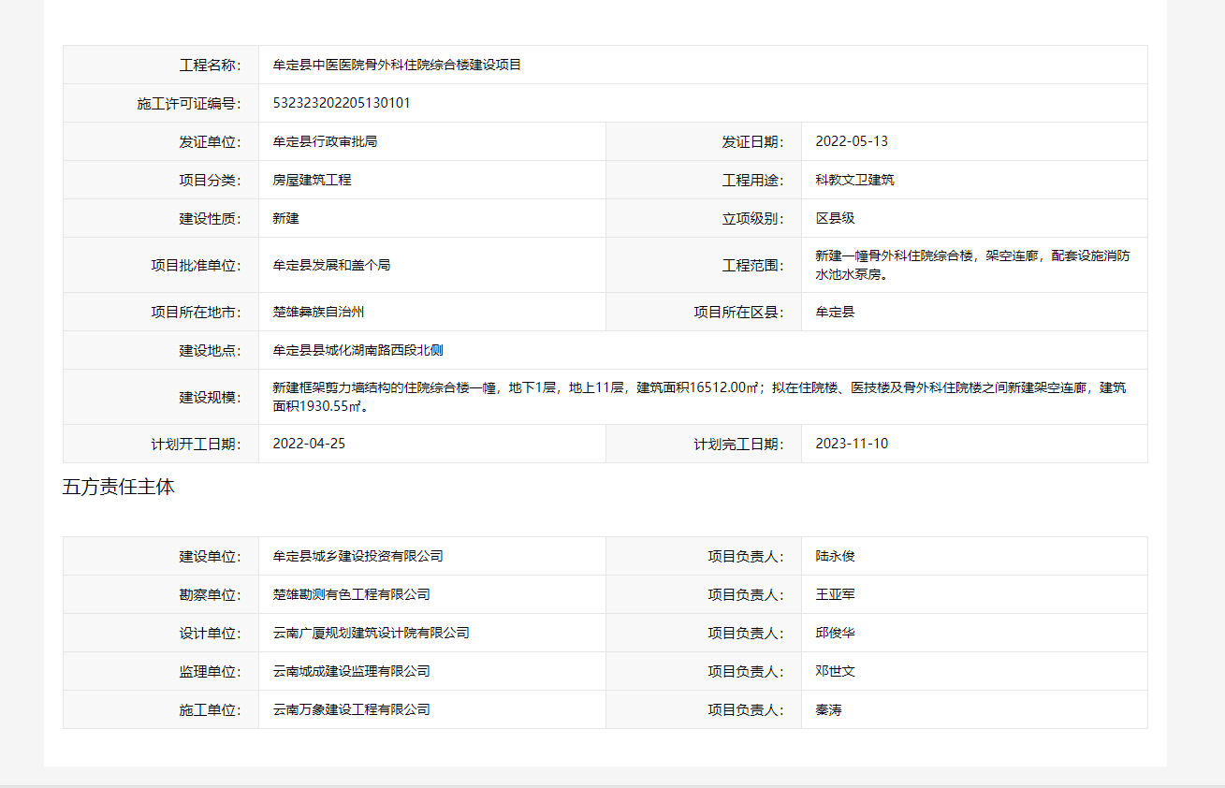This screenshot has height=788, width=1225.
Task: Select issuing unit 牟定县行政审批局
Action: click(325, 141)
